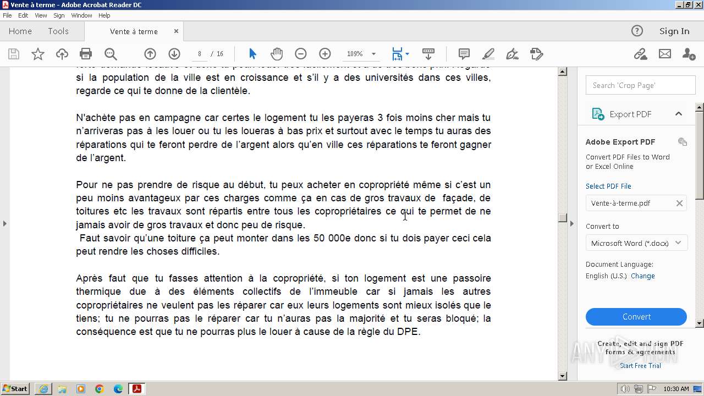The height and width of the screenshot is (396, 704).
Task: Select the Highlight text tool
Action: (488, 54)
